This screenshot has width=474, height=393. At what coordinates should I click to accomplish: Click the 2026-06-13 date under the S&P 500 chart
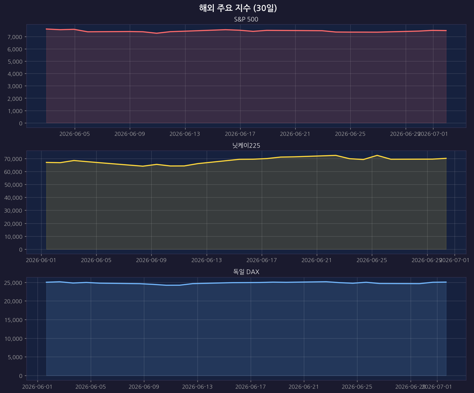click(185, 134)
